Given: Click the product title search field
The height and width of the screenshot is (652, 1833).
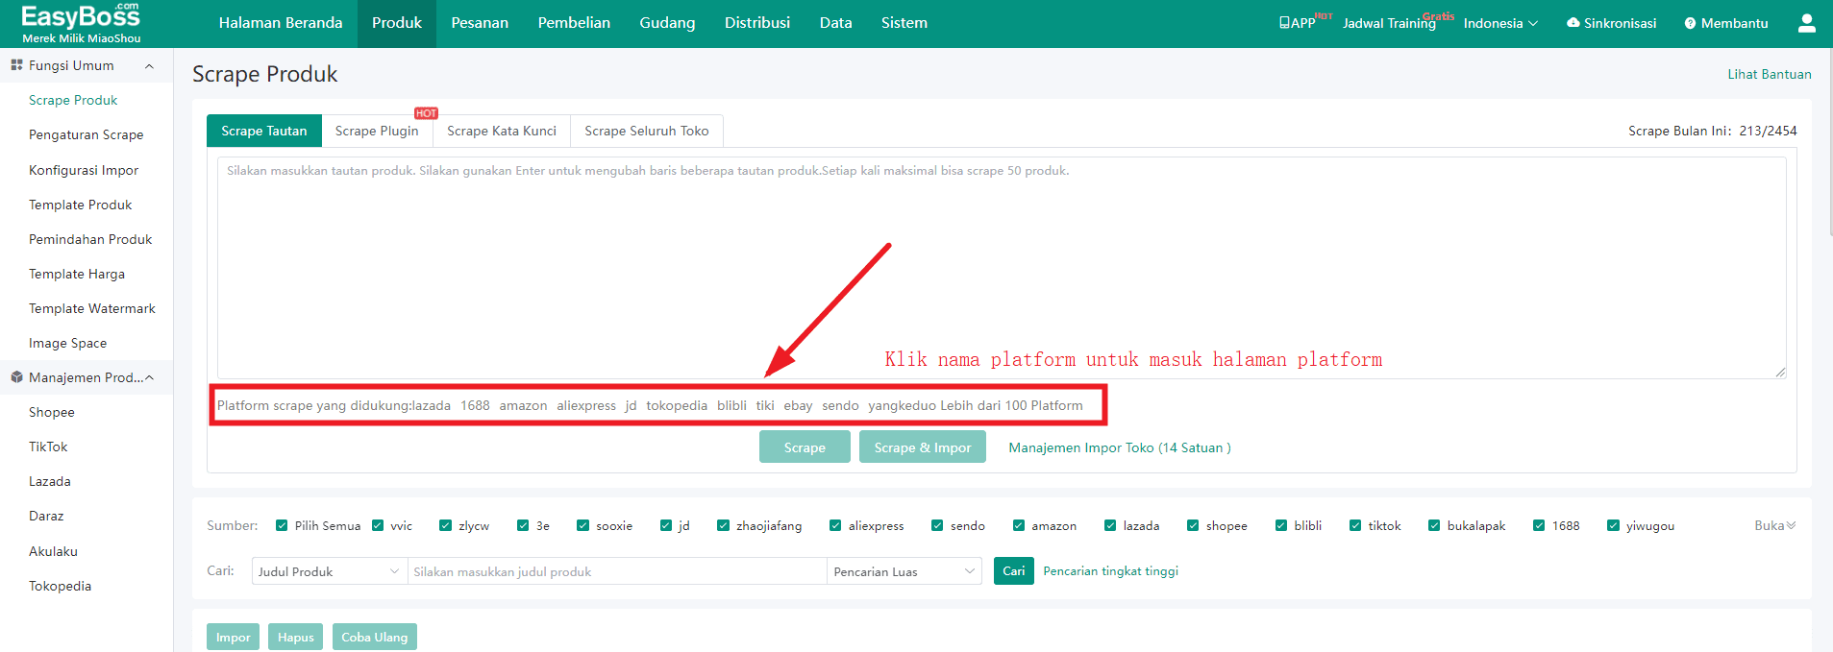Looking at the screenshot, I should (617, 571).
